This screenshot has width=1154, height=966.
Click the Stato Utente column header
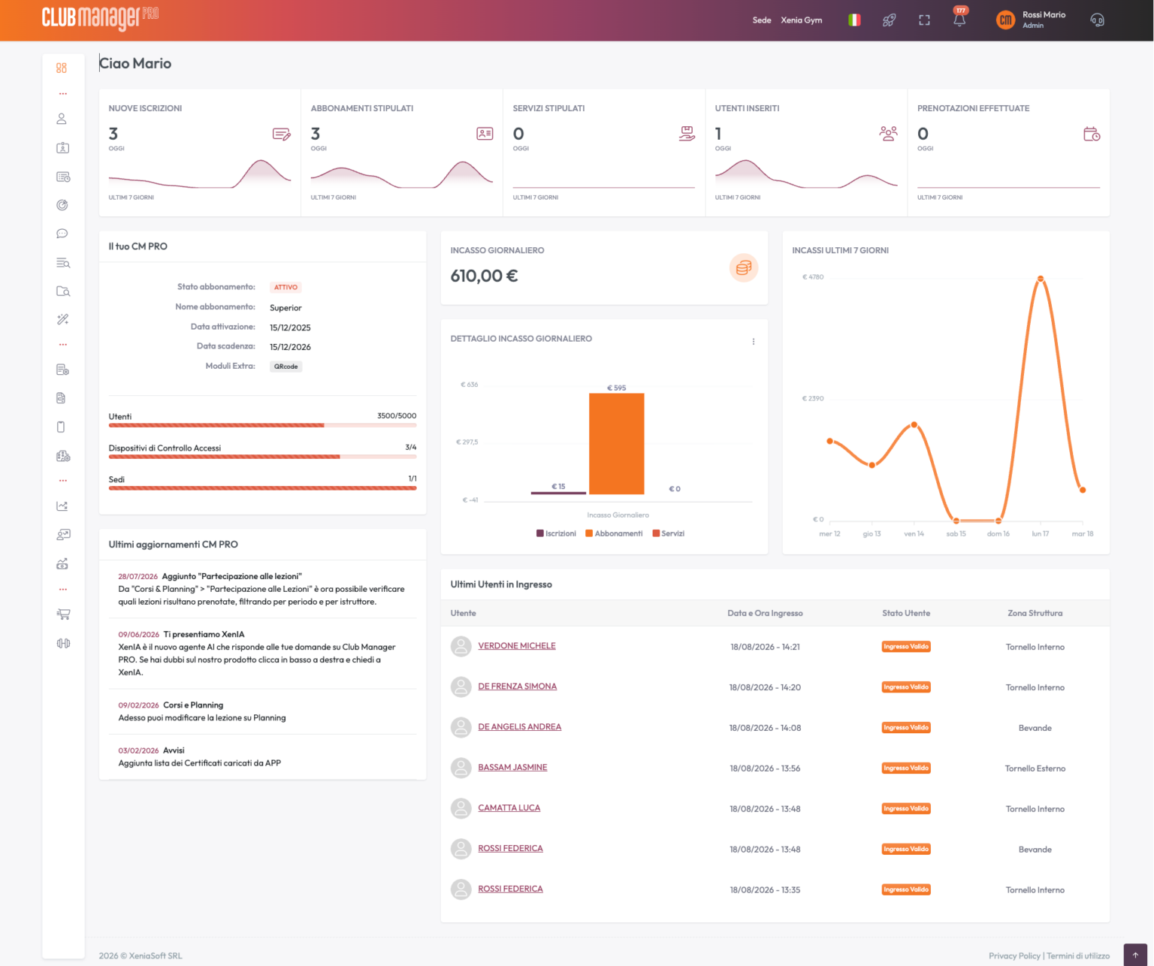pyautogui.click(x=906, y=614)
